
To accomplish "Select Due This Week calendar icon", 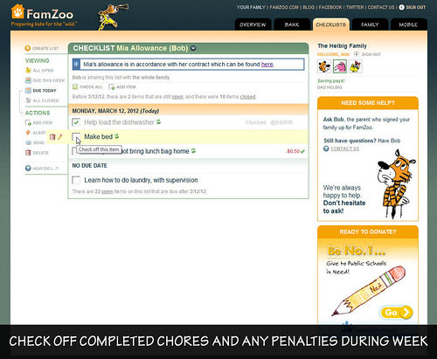I will click(28, 80).
